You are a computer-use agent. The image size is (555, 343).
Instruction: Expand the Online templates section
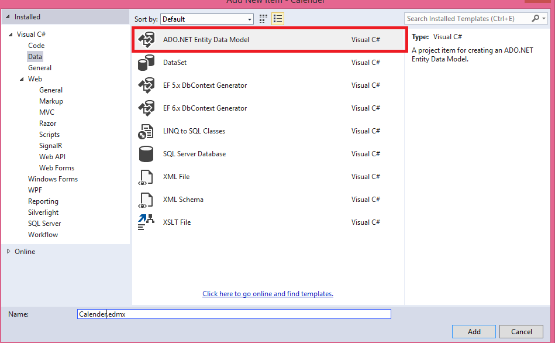point(8,252)
